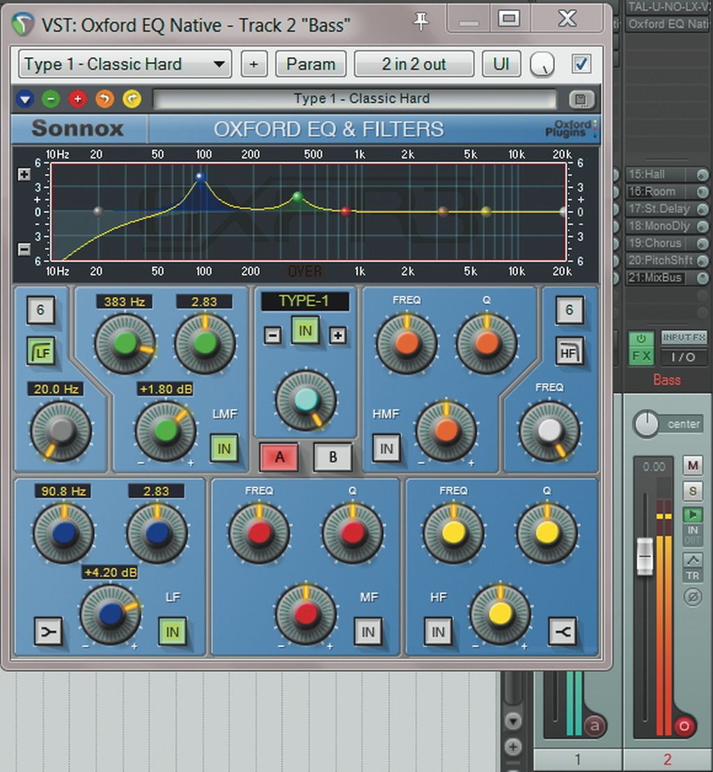The height and width of the screenshot is (772, 713).
Task: Toggle the LMF band IN button
Action: 224,448
